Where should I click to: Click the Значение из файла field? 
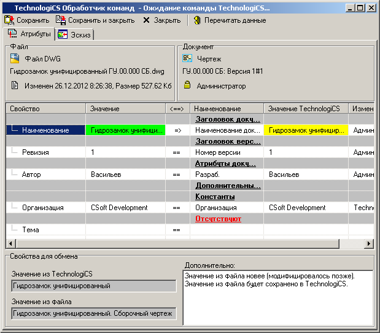(94, 314)
